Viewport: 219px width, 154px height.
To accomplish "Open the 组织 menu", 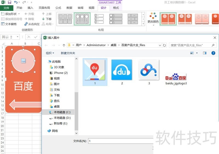I will (50, 53).
